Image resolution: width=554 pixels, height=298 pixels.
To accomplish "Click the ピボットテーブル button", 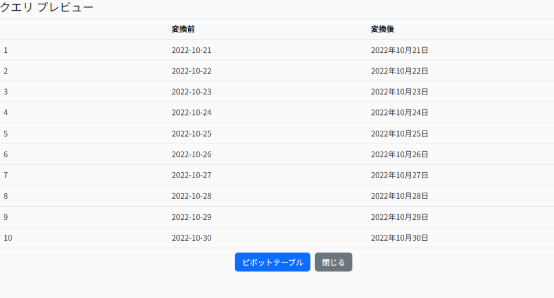I will (272, 262).
